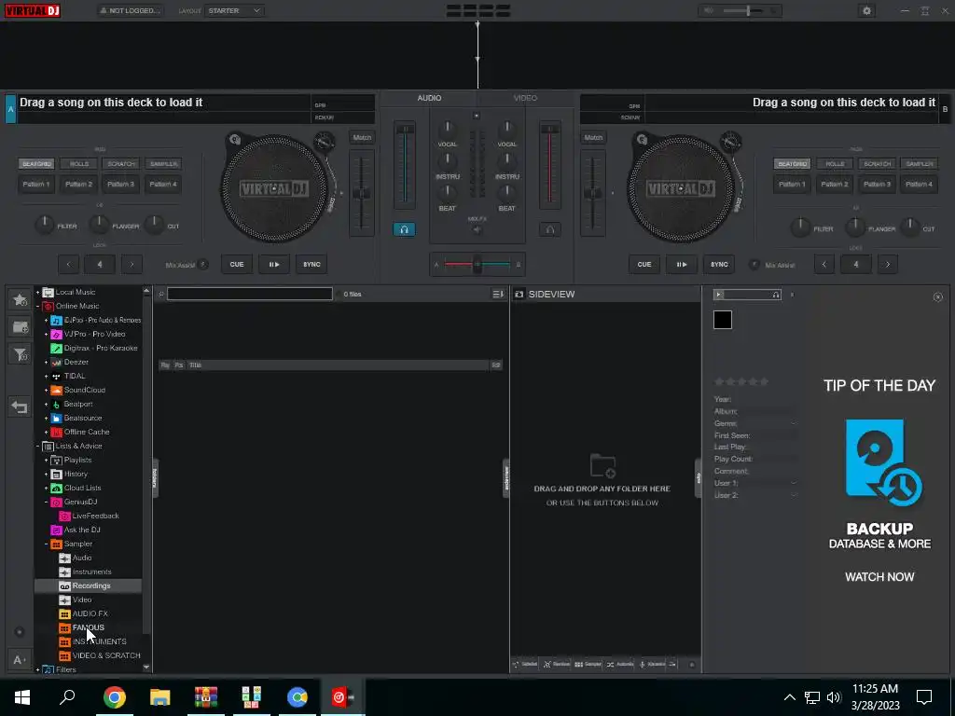
Task: Click the deck B turntable platter
Action: click(680, 188)
